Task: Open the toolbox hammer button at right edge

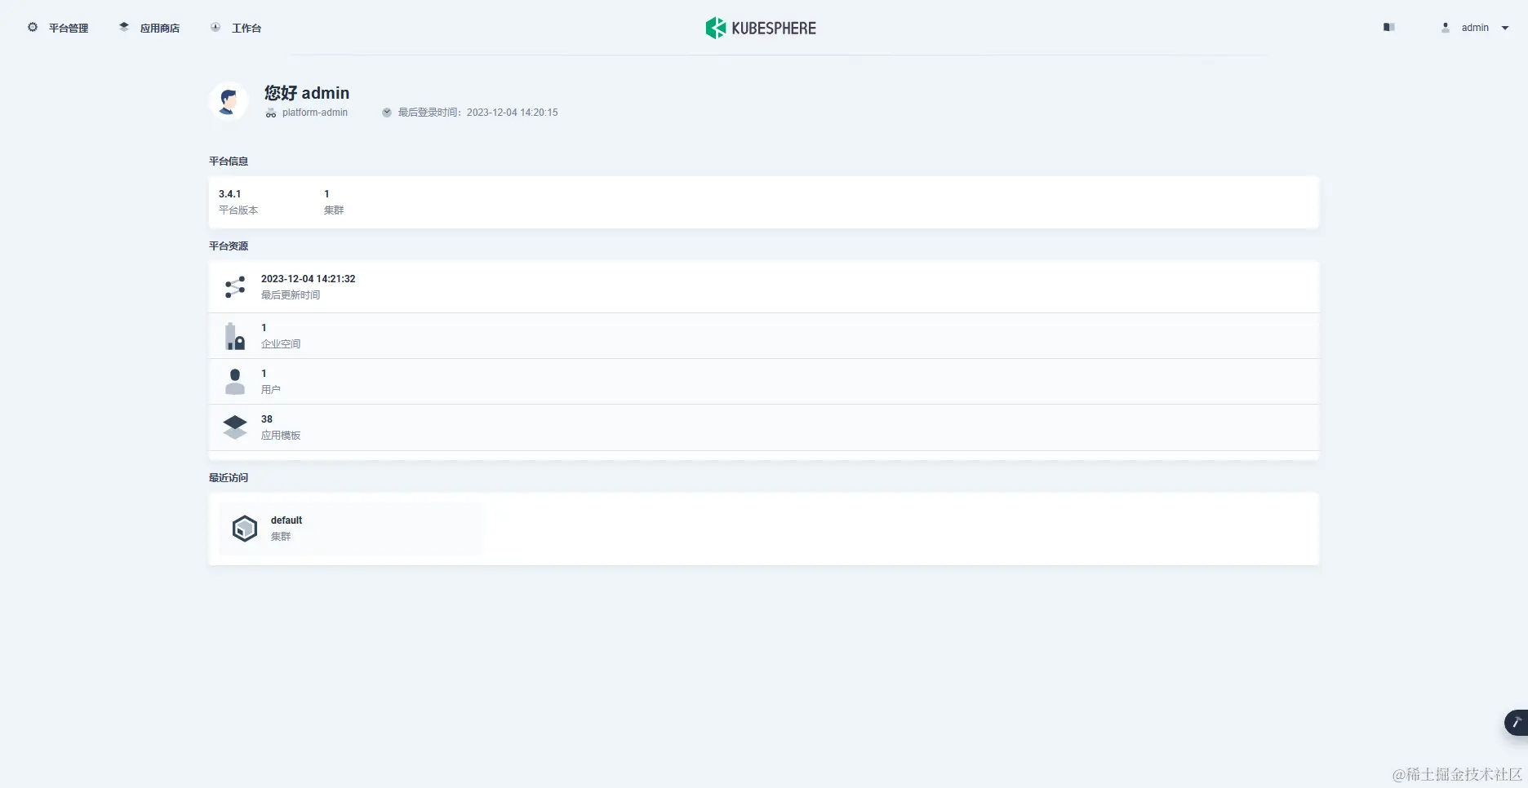Action: 1517,722
